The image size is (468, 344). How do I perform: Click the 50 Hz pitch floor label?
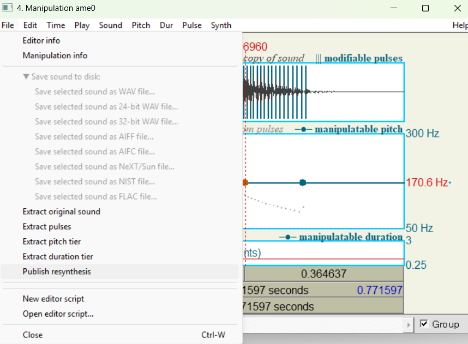419,228
